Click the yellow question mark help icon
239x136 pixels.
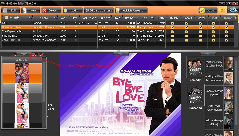click(222, 10)
